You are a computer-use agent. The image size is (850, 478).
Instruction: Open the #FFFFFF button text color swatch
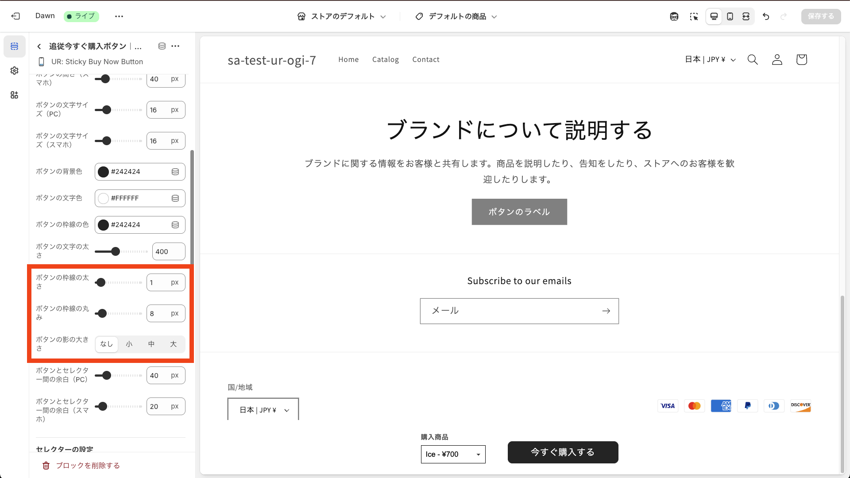pos(103,198)
